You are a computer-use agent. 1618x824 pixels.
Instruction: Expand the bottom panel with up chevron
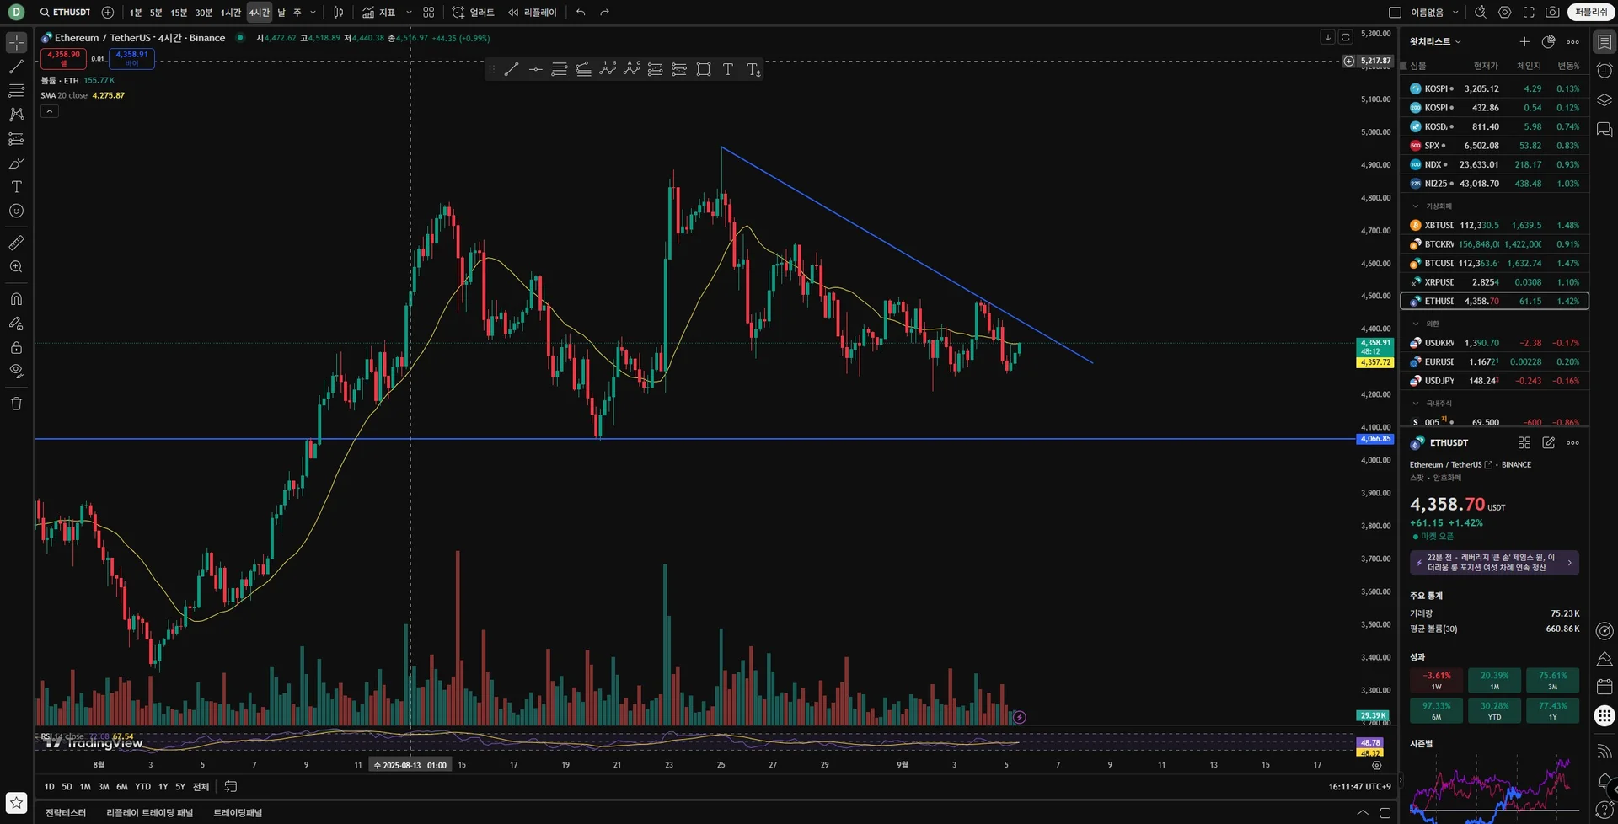[1363, 812]
